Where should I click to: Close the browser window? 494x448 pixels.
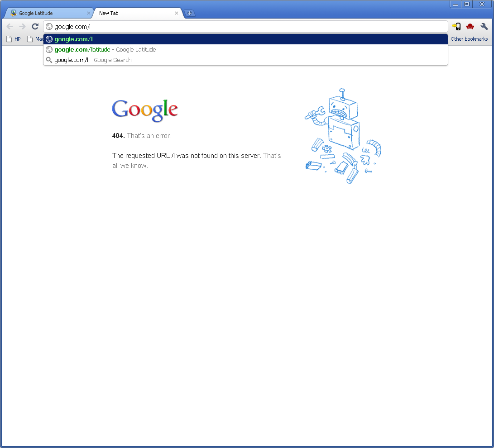click(482, 5)
